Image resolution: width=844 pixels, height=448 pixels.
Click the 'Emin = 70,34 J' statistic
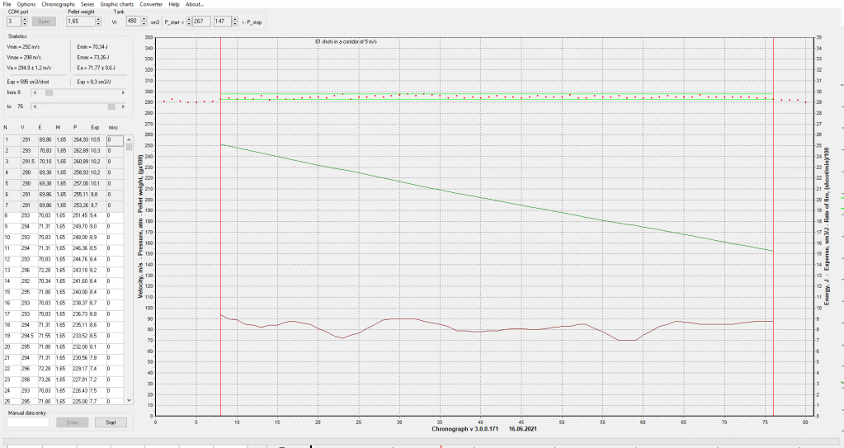(x=93, y=47)
